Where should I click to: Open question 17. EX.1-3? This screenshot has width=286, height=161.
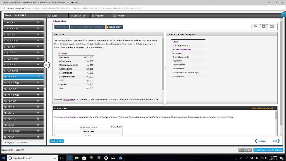click(x=23, y=119)
